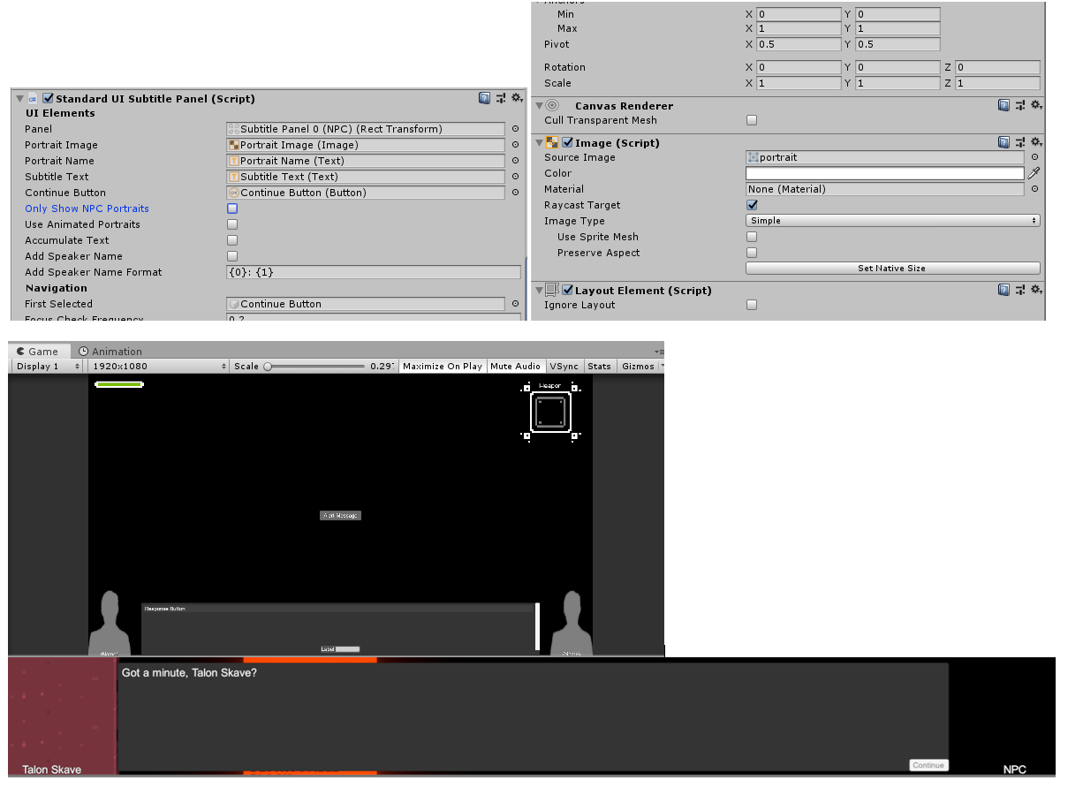Open the Game view panel options menu icon
The image size is (1068, 788).
click(x=658, y=352)
